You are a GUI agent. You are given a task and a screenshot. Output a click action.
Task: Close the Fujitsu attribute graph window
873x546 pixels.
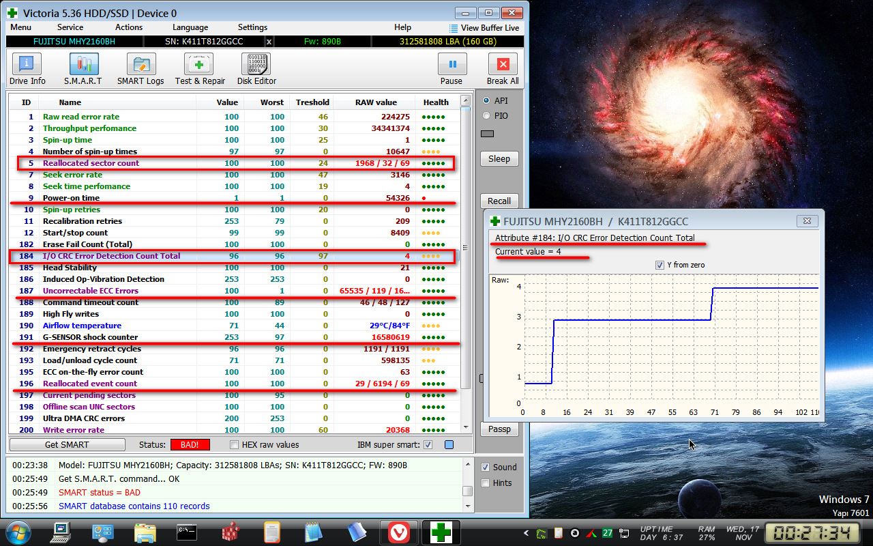[806, 221]
